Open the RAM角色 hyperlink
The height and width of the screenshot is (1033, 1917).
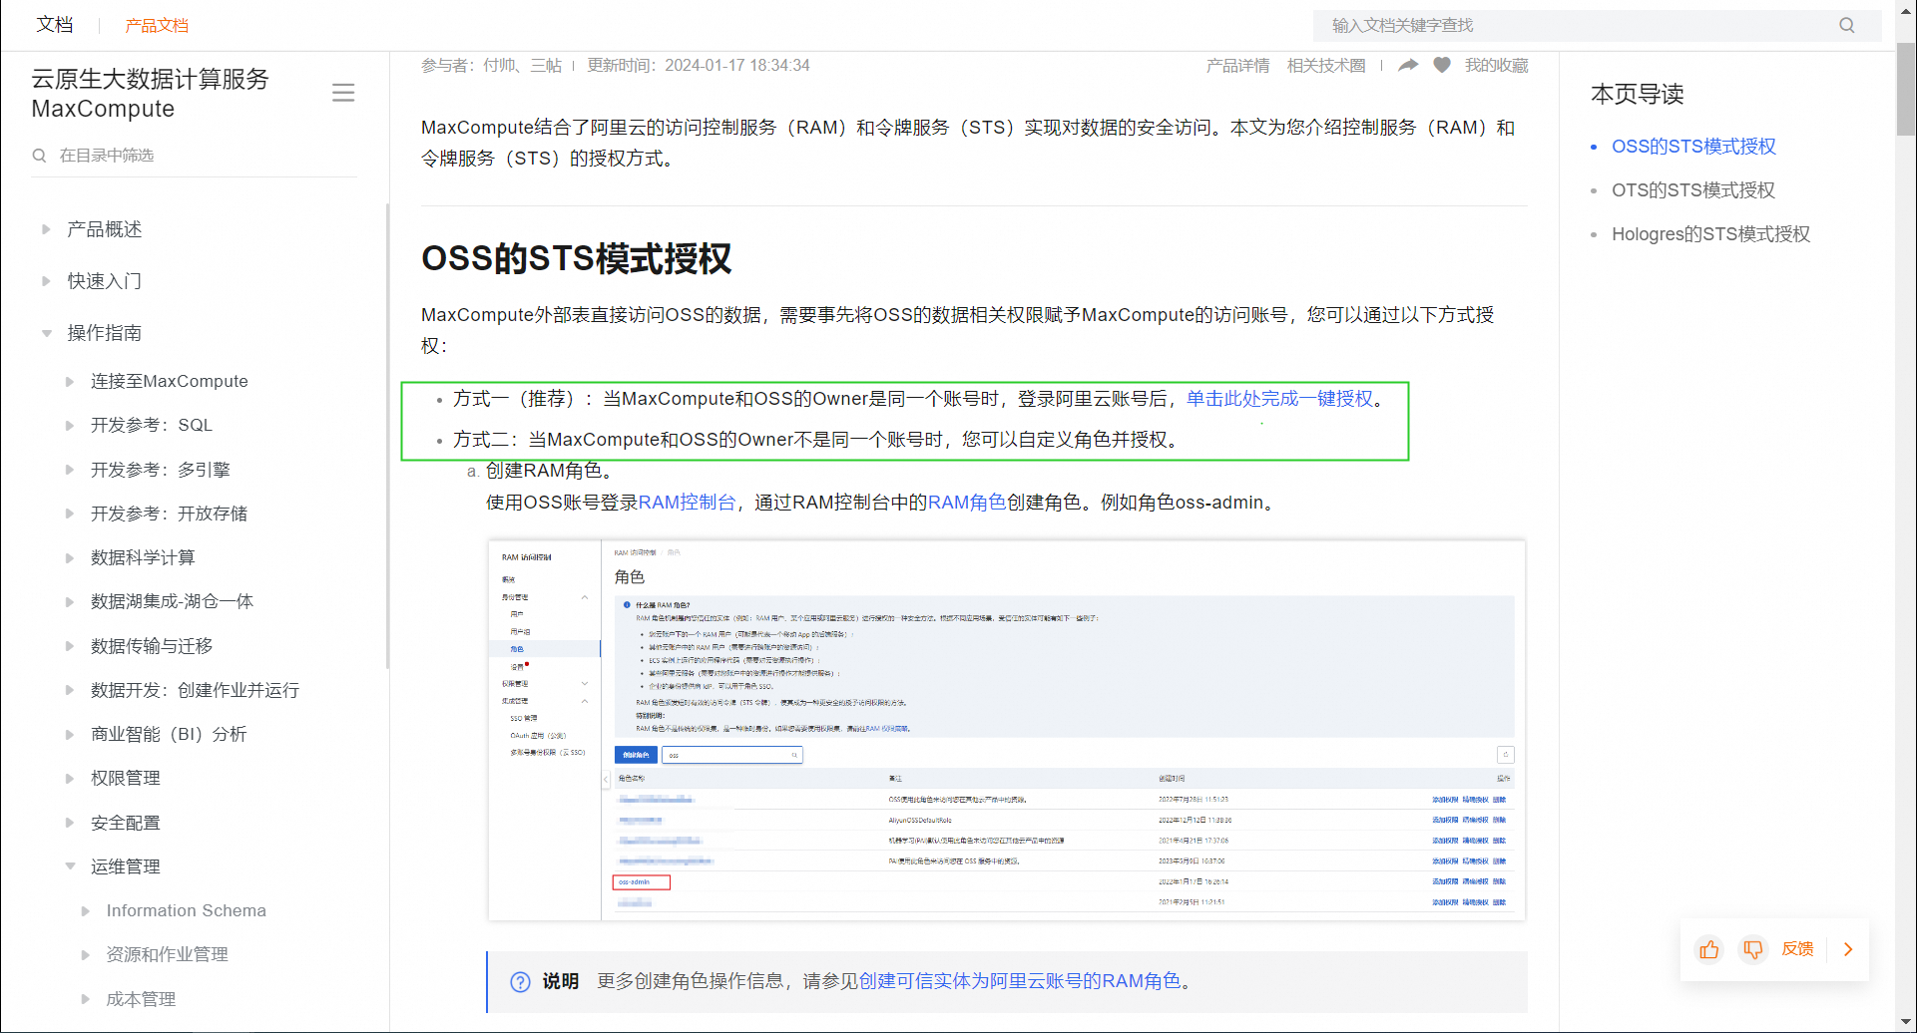[x=967, y=503]
